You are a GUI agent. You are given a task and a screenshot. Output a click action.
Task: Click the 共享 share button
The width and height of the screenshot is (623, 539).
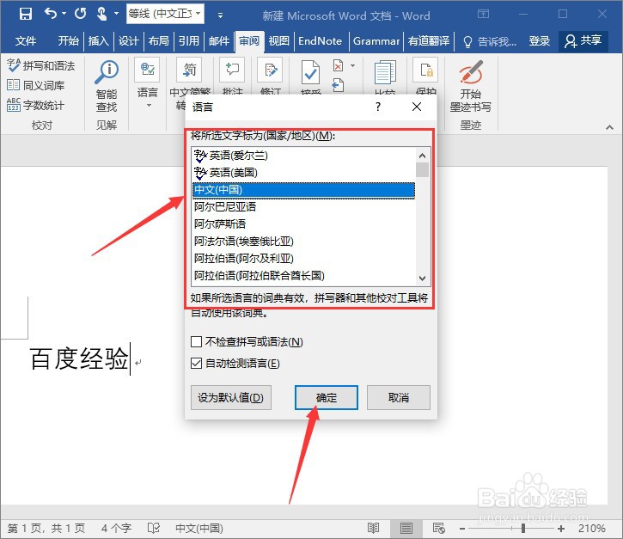[583, 41]
